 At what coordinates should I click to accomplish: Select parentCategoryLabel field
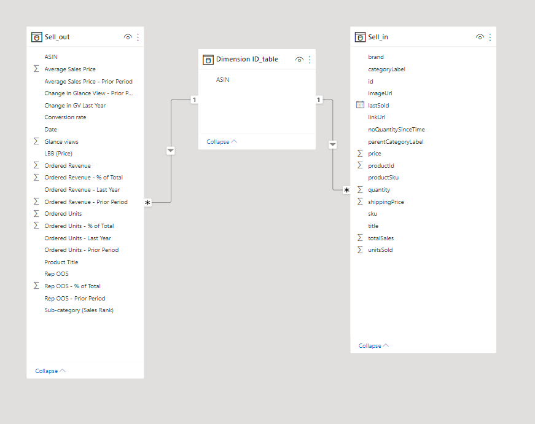pyautogui.click(x=396, y=142)
